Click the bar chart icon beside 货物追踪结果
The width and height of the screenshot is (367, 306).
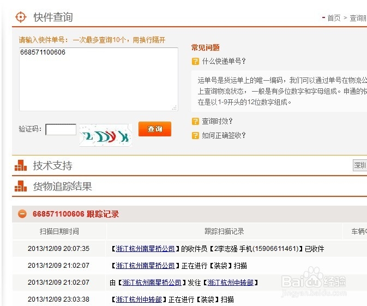point(21,186)
